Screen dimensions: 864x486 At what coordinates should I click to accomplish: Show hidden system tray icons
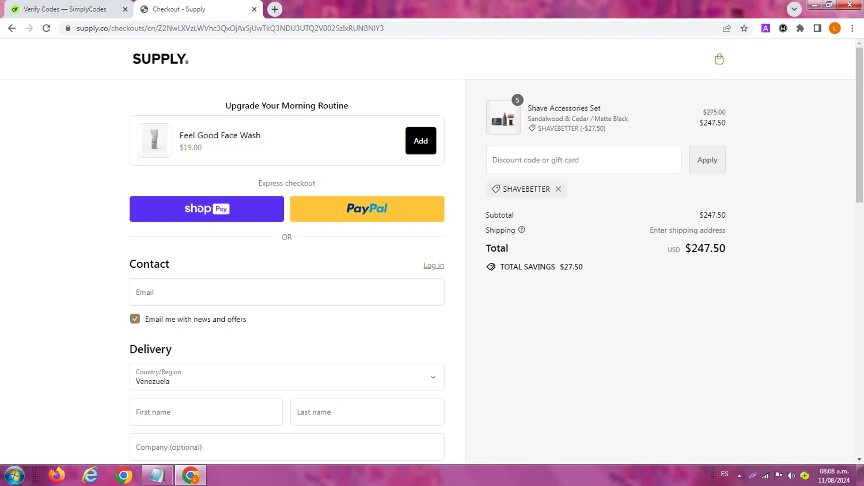pos(740,476)
